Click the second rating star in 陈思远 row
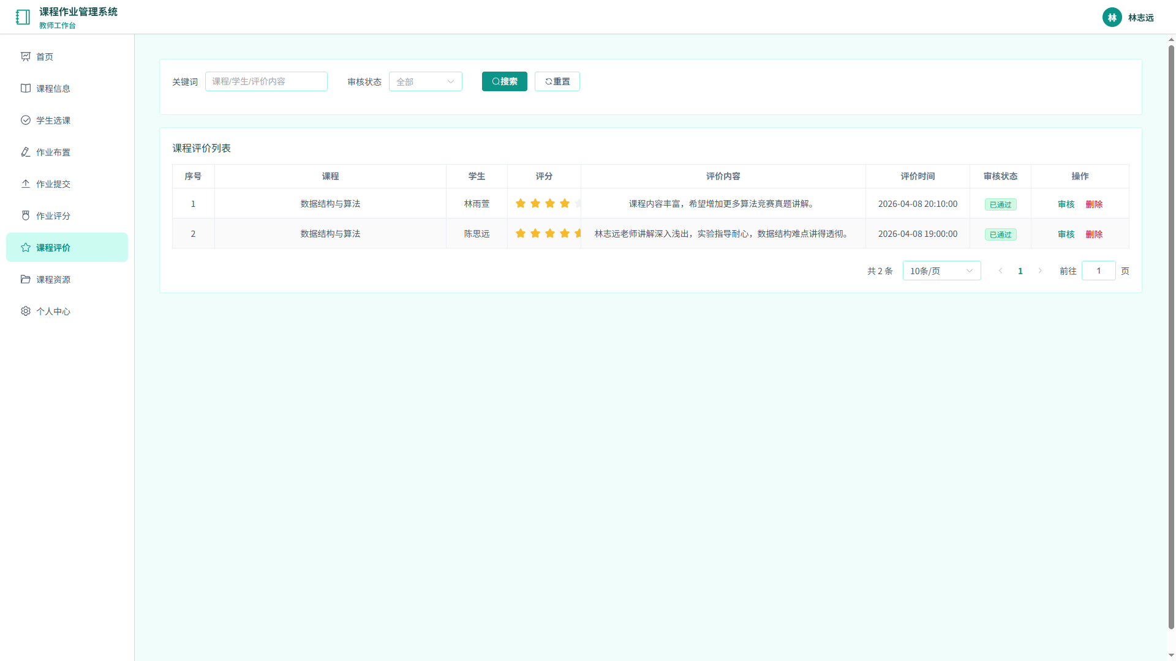 (x=535, y=233)
